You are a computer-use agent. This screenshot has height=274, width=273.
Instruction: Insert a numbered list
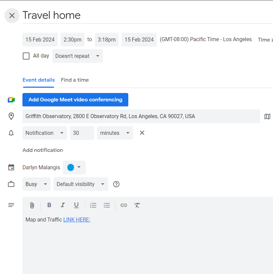(x=93, y=205)
